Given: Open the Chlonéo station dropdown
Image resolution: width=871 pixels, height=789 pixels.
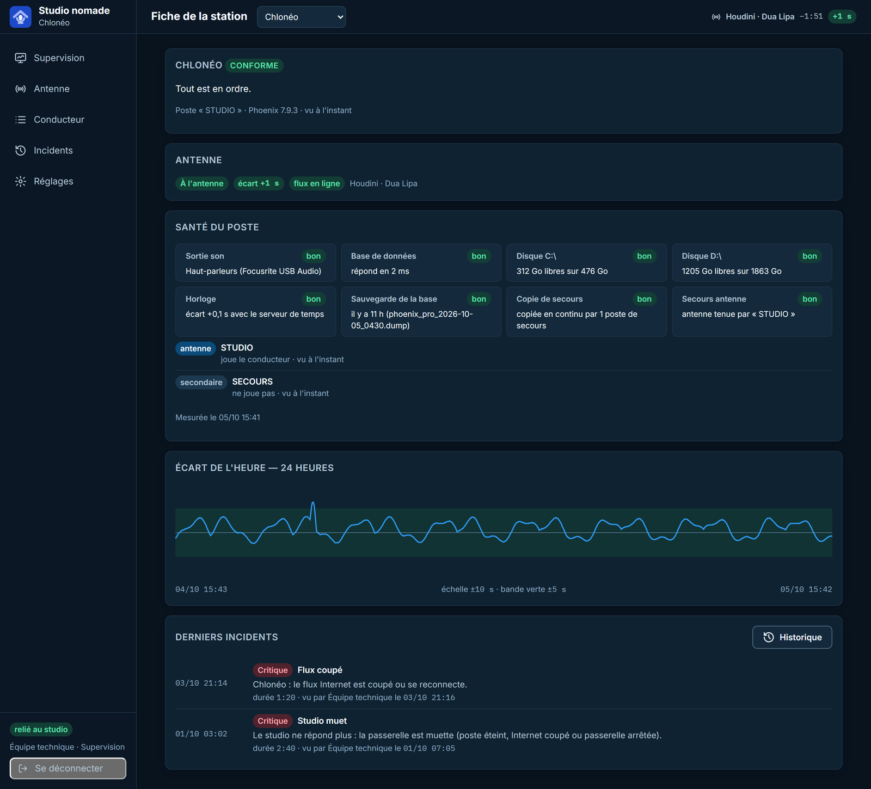Looking at the screenshot, I should (301, 17).
